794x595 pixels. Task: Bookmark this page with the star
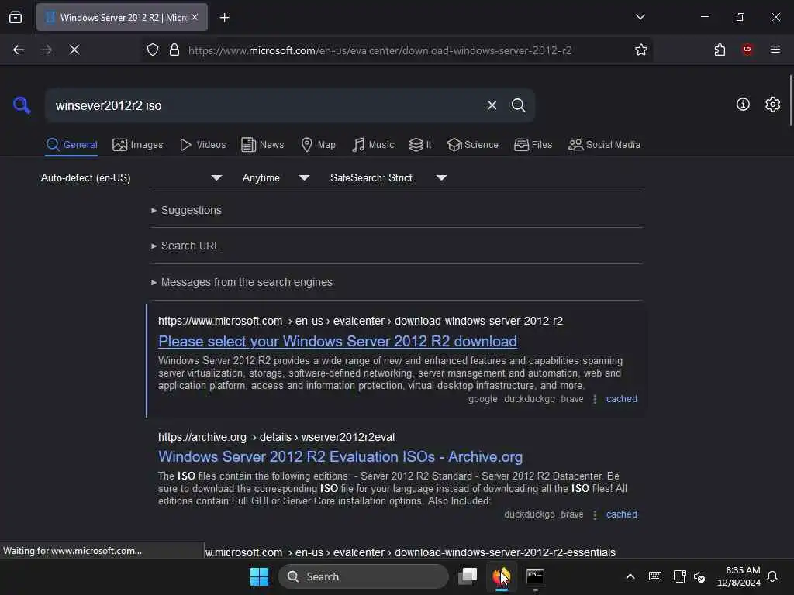tap(641, 50)
